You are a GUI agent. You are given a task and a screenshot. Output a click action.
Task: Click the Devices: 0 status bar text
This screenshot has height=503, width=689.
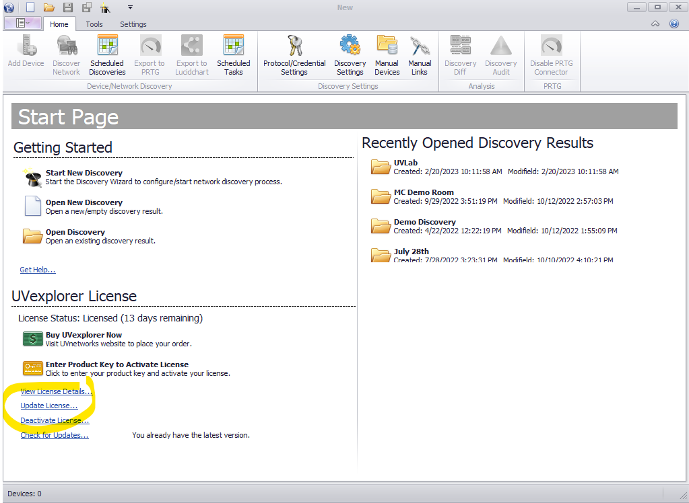(x=25, y=494)
